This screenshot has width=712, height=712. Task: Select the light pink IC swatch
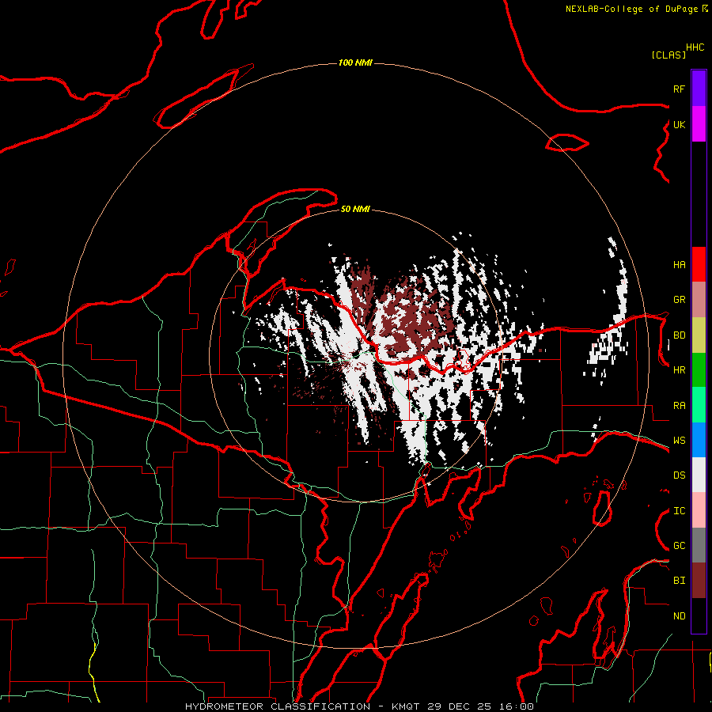coord(699,510)
